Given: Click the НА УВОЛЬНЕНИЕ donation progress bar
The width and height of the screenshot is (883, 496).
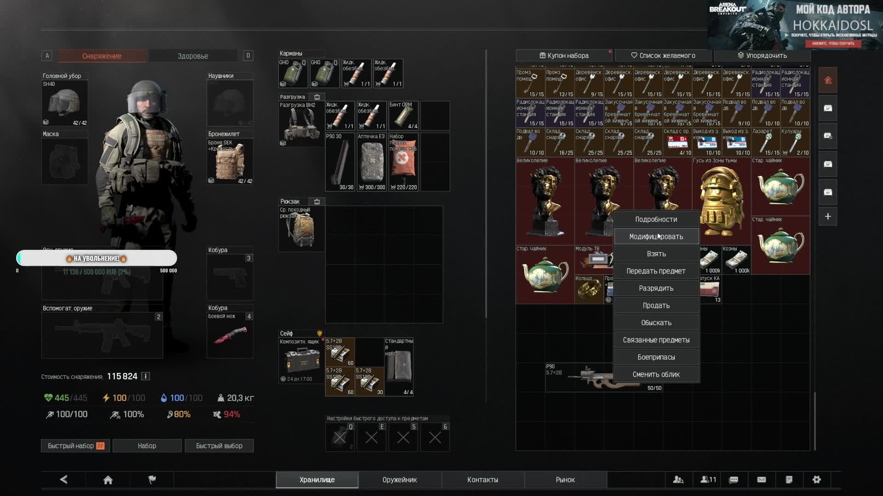Looking at the screenshot, I should [97, 258].
